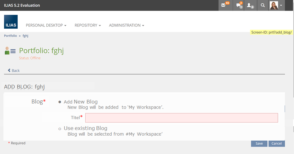The image size is (294, 154).
Task: Click the chat notifications speech bubble icon
Action: [x=239, y=5]
